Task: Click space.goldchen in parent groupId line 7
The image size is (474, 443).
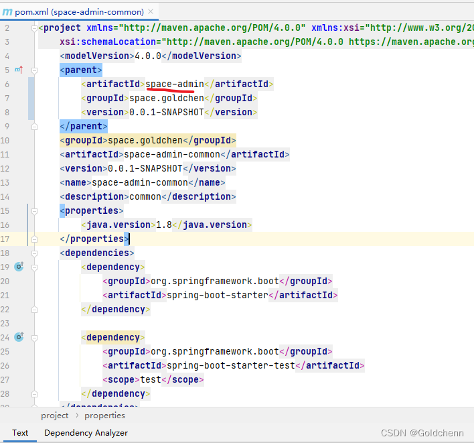Action: 167,98
